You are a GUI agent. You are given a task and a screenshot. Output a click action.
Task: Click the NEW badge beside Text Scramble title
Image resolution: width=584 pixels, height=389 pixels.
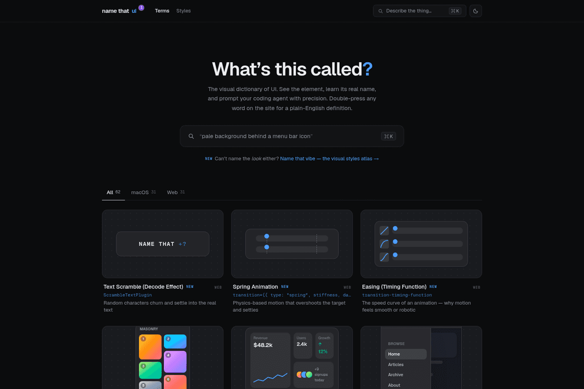click(190, 287)
